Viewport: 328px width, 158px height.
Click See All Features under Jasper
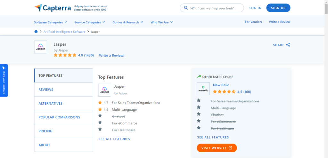tap(114, 139)
